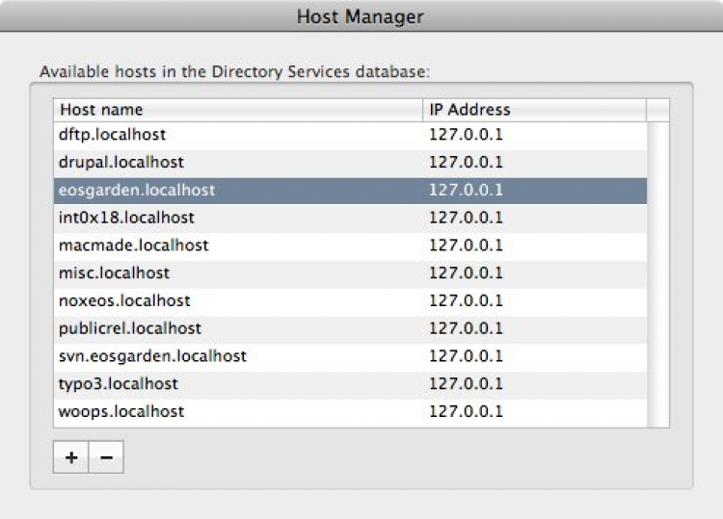The image size is (723, 519).
Task: Click the plus icon to add host
Action: coord(70,458)
